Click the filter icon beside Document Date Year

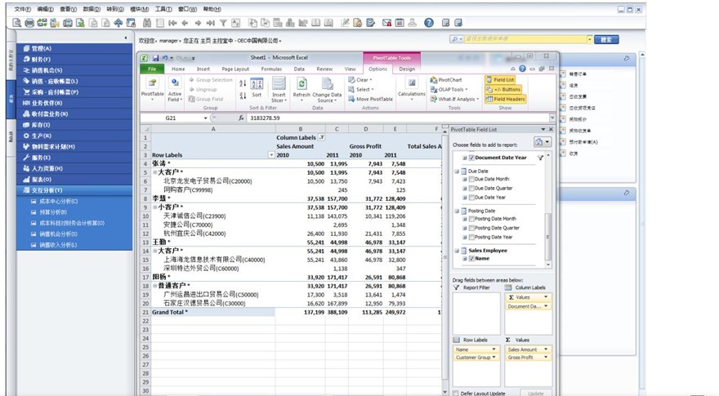(540, 158)
